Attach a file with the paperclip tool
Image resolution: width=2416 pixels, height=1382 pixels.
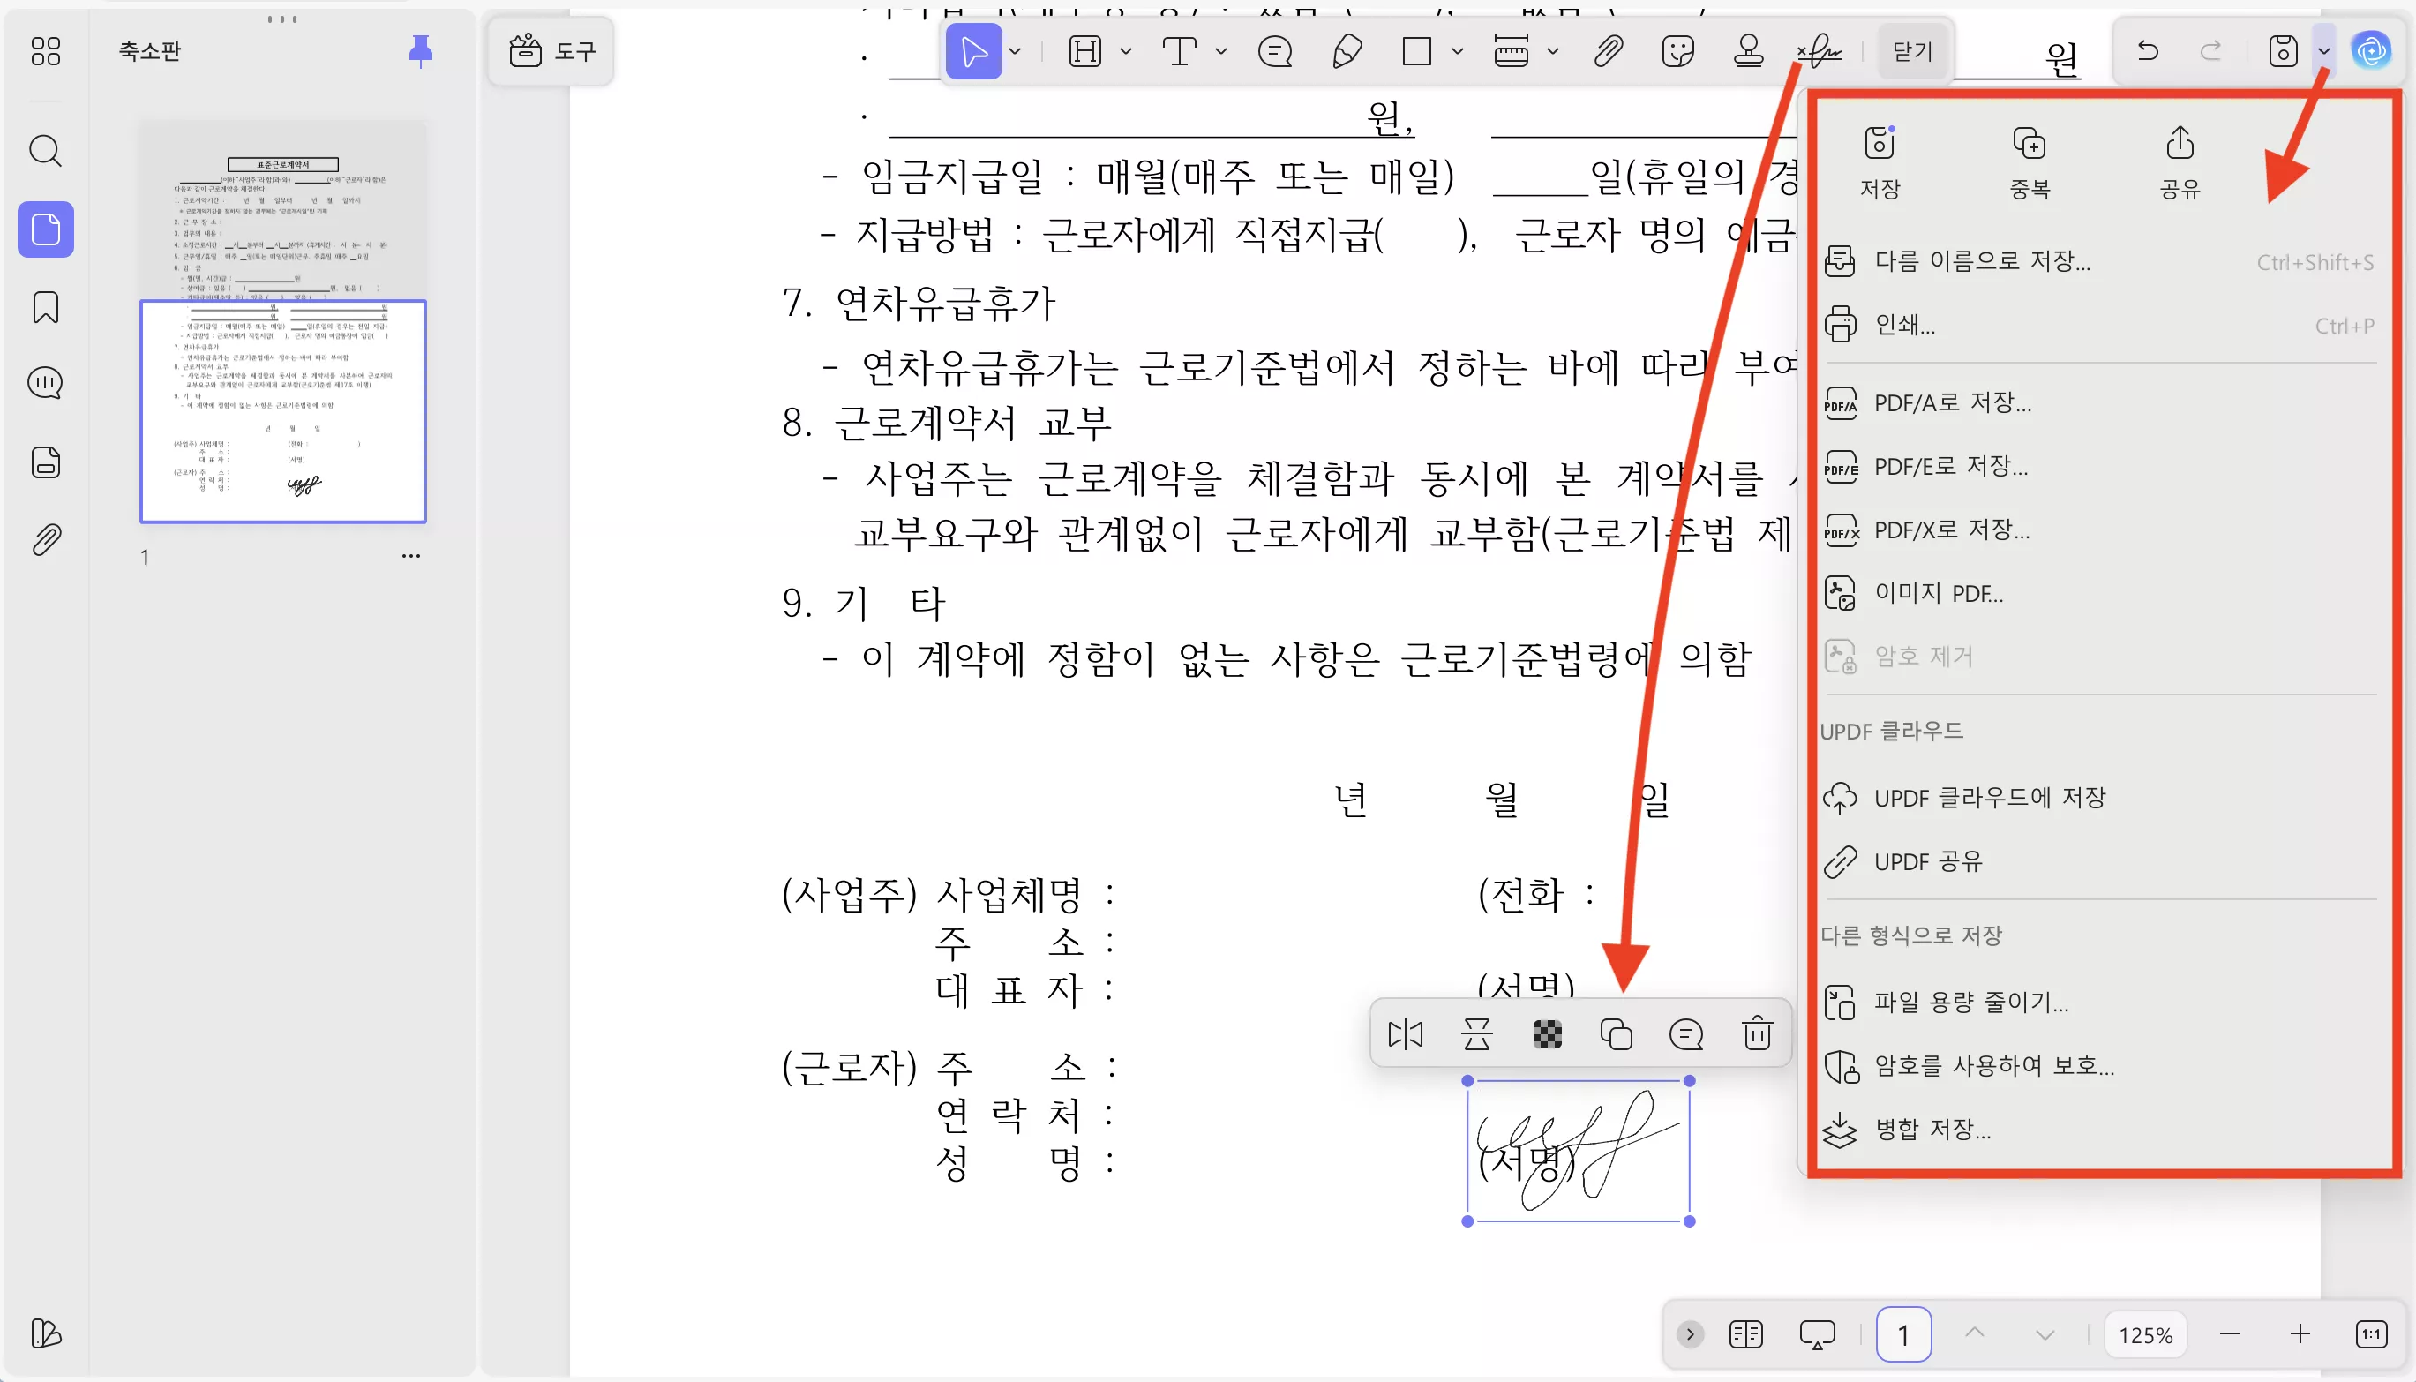tap(1606, 53)
